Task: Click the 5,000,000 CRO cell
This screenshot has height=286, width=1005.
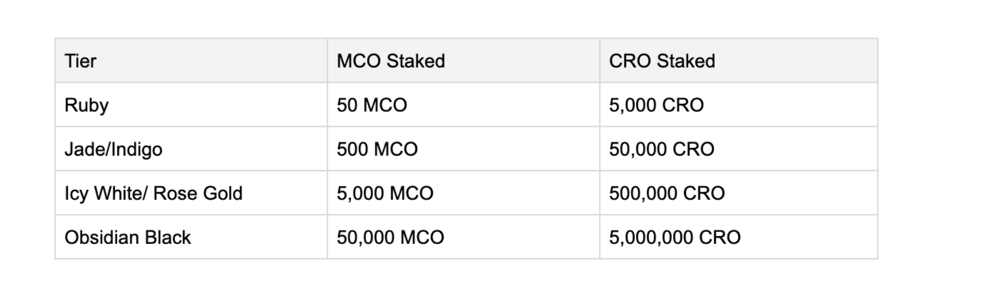Action: click(x=739, y=237)
